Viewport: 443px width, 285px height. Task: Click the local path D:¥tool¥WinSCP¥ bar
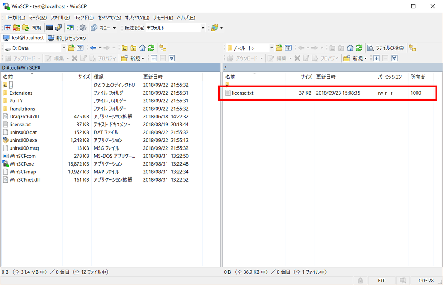click(110, 67)
